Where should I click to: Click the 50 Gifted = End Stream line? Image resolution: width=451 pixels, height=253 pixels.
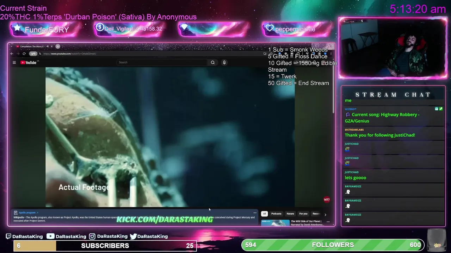(x=298, y=83)
